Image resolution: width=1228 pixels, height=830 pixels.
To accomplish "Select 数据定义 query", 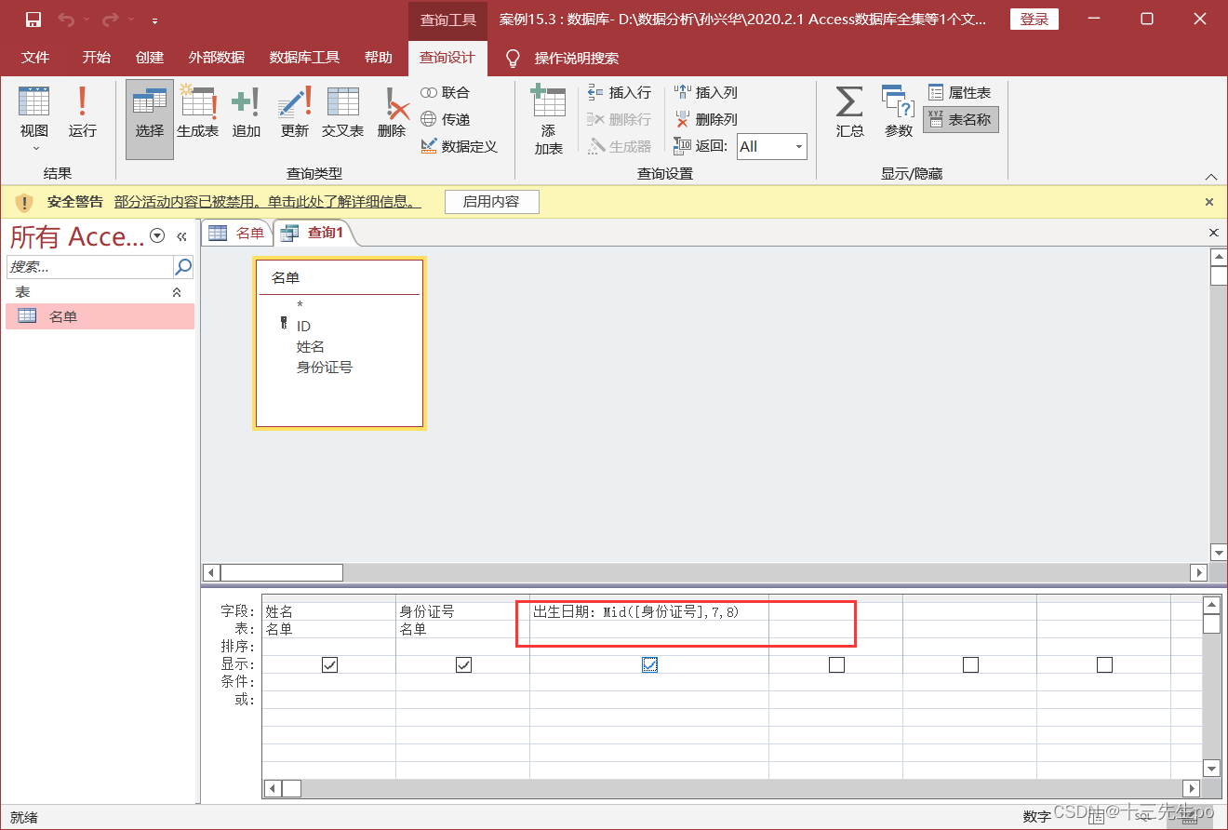I will (460, 146).
